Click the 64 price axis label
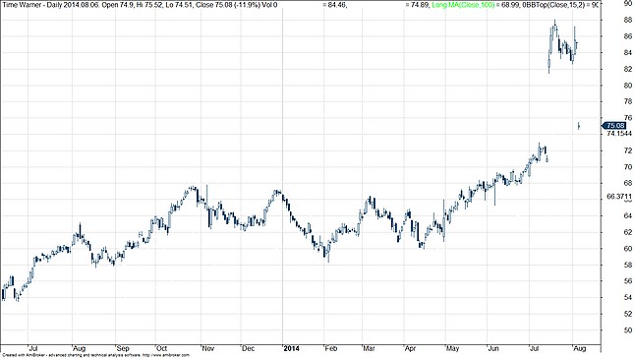634x358 pixels. click(627, 215)
